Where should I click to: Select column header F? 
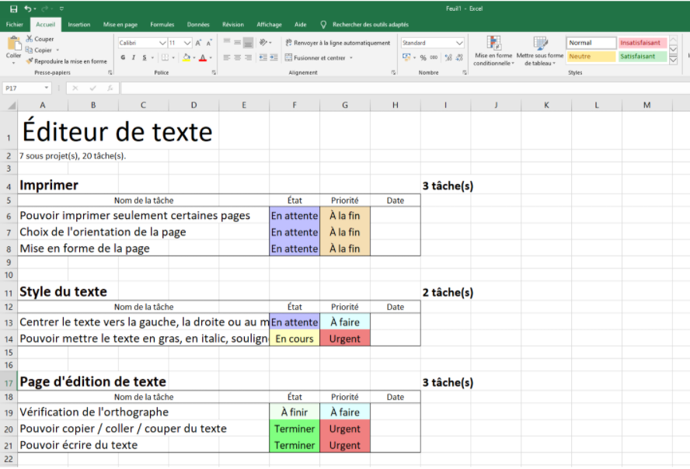pos(294,105)
